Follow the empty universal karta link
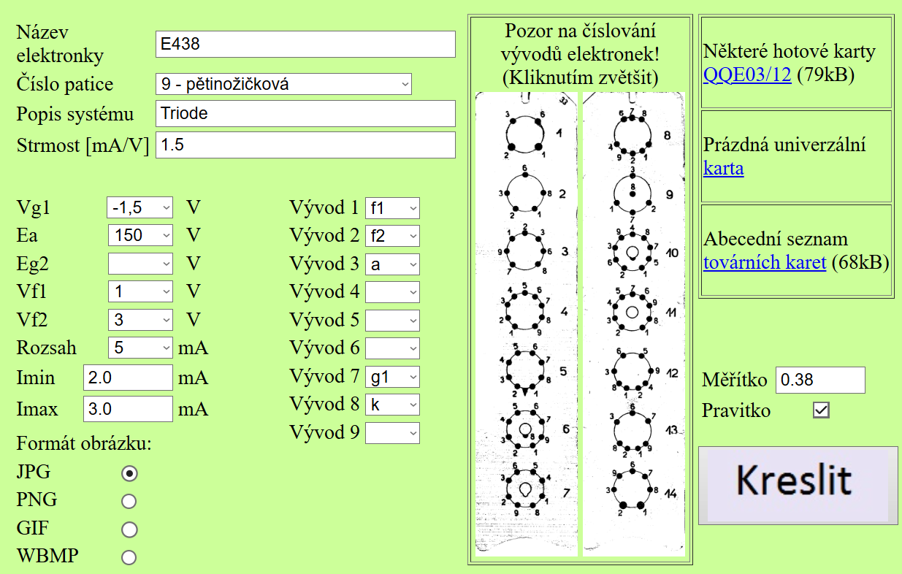This screenshot has height=574, width=902. [723, 169]
